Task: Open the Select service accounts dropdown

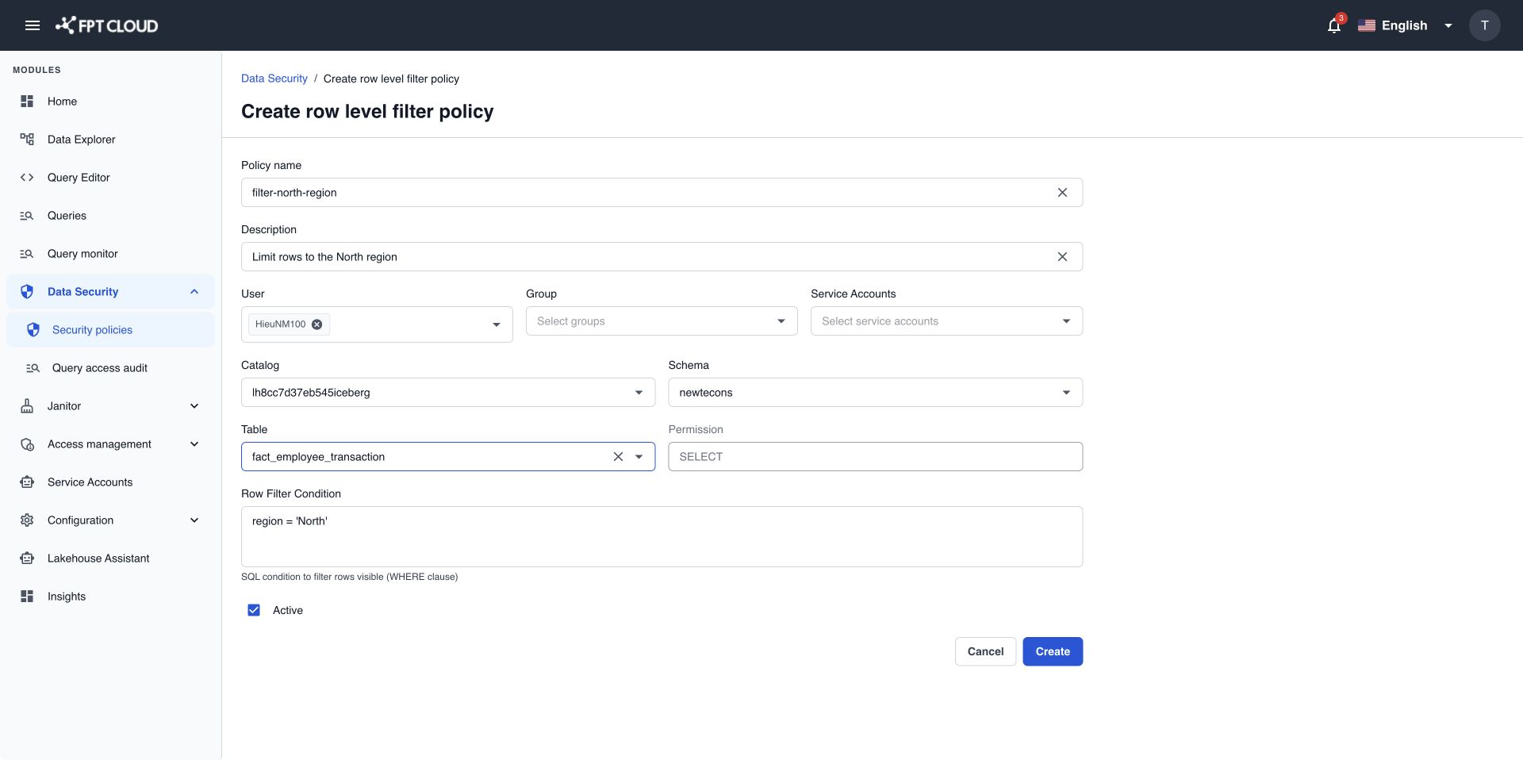Action: tap(946, 321)
